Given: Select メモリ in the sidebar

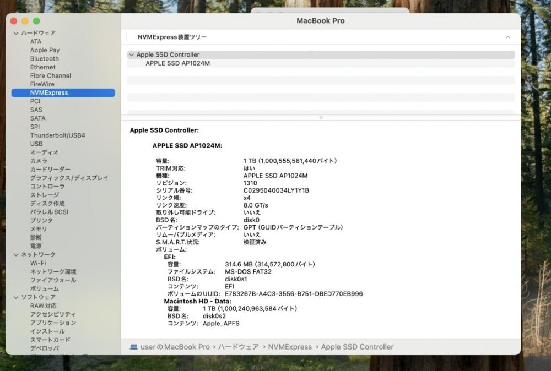Looking at the screenshot, I should coord(39,229).
